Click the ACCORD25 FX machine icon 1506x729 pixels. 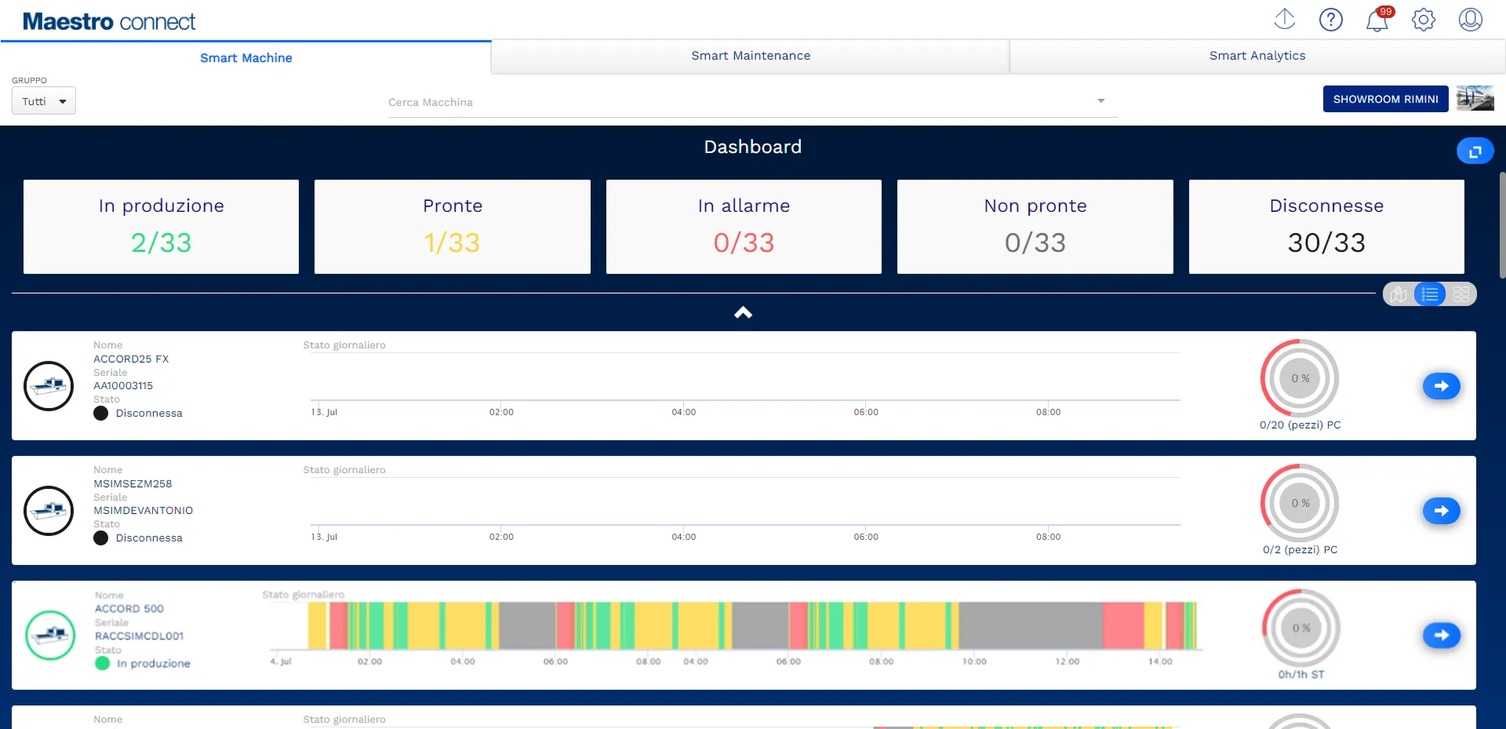(x=49, y=385)
